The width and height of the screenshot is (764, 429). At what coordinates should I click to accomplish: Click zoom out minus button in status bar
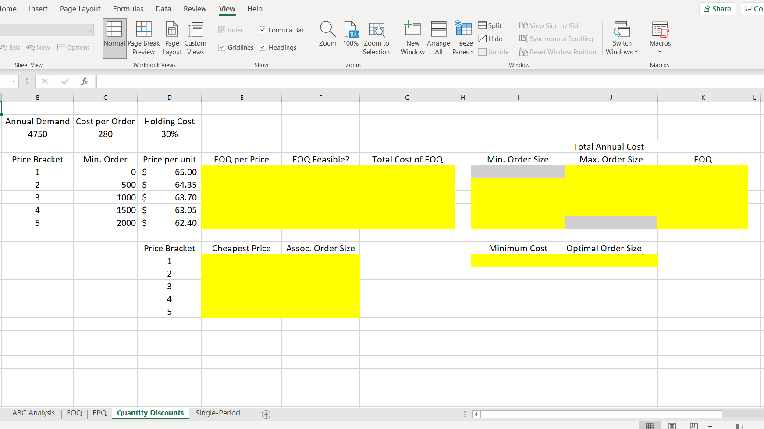pyautogui.click(x=710, y=426)
